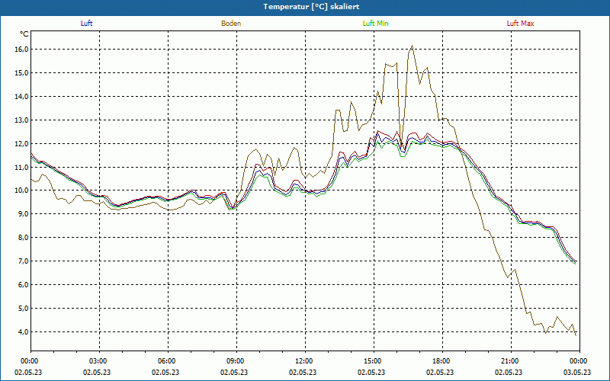Click the 21:00 time axis label
The width and height of the screenshot is (610, 381).
coord(510,361)
